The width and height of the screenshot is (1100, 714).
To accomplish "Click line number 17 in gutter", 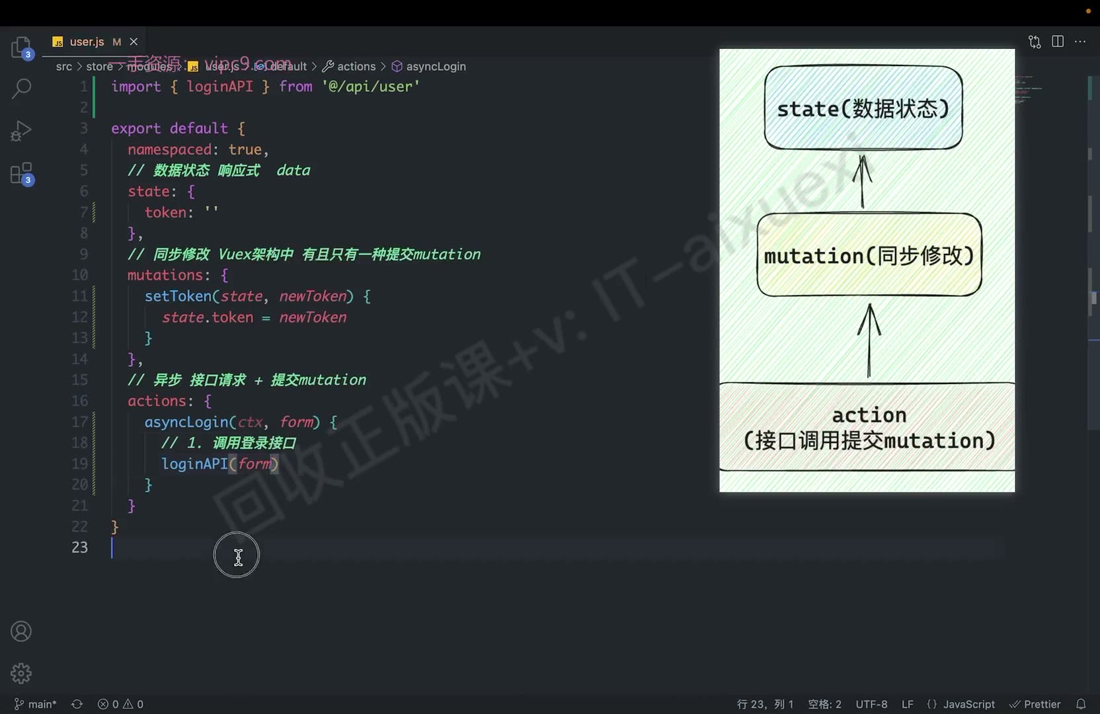I will [x=79, y=422].
